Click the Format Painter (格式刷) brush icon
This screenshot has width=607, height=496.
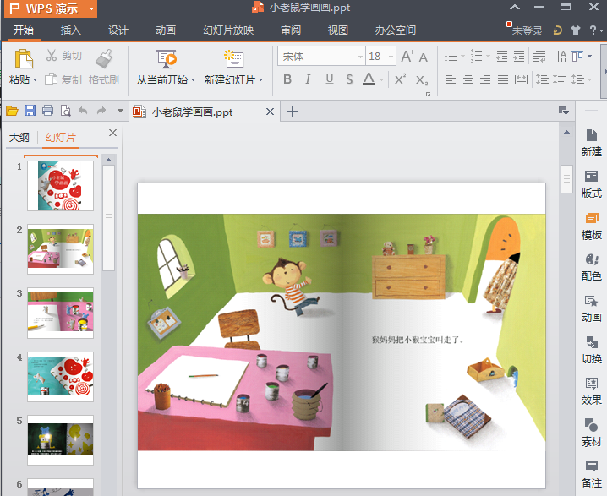(x=104, y=58)
